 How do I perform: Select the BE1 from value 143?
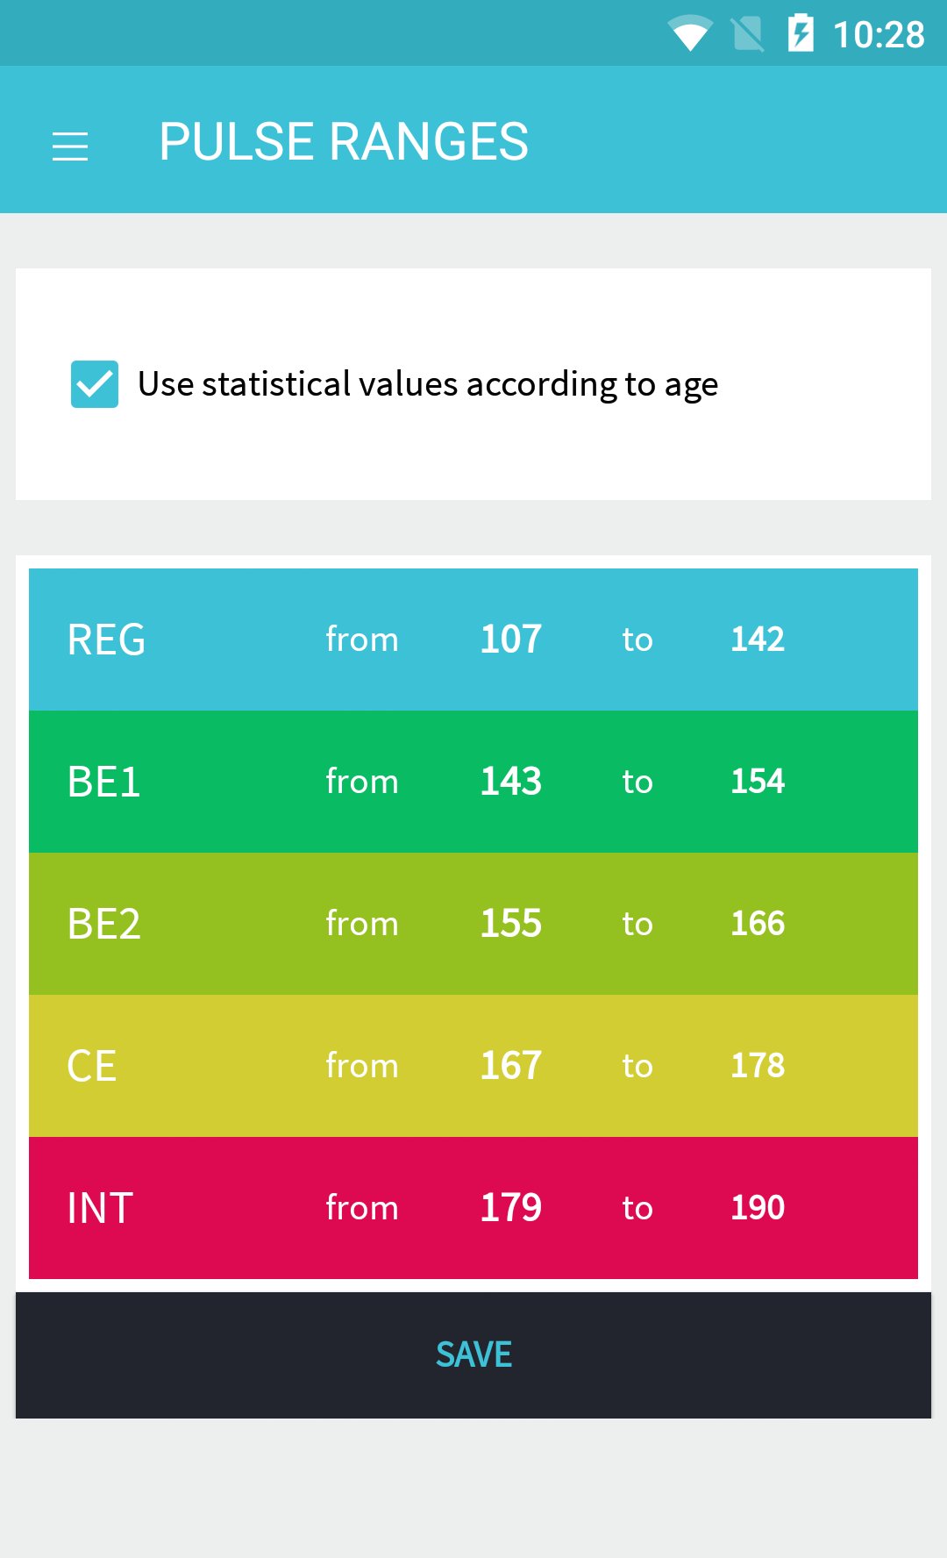pos(510,782)
